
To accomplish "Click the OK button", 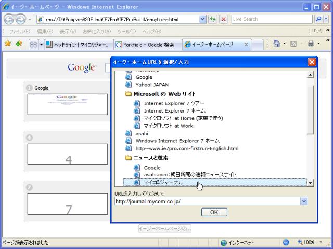I will [x=214, y=212].
